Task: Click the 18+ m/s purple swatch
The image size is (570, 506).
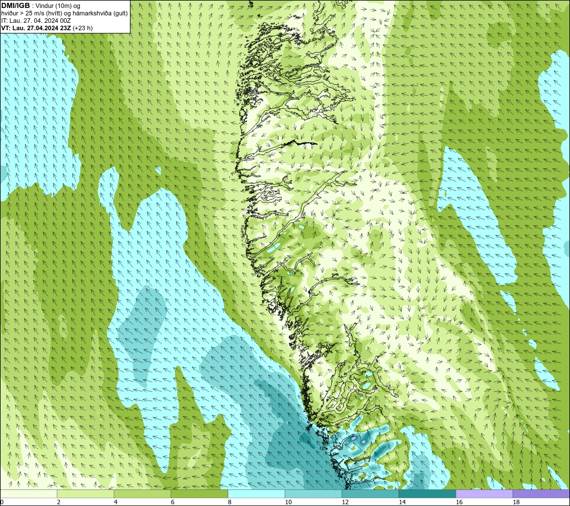Action: (541, 493)
